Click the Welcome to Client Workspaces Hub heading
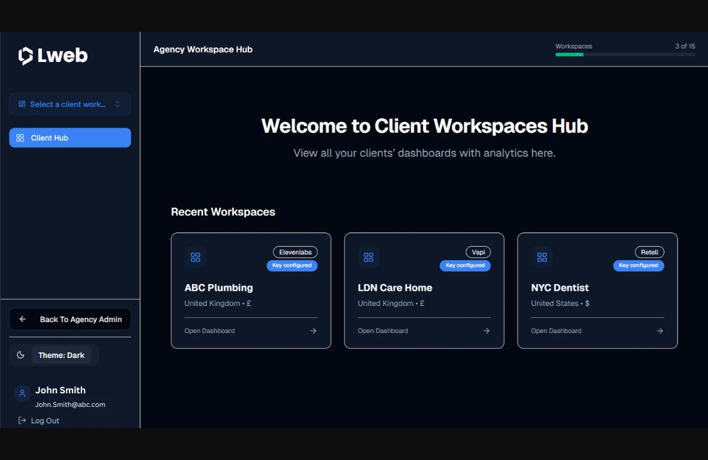Image resolution: width=708 pixels, height=460 pixels. coord(425,126)
